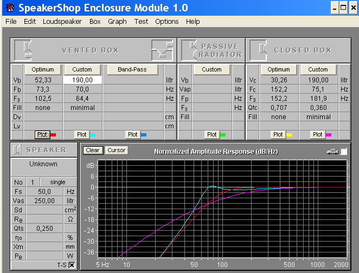Click the closed box enclosure icon
Image resolution: width=359 pixels, height=273 pixels.
pos(258,50)
